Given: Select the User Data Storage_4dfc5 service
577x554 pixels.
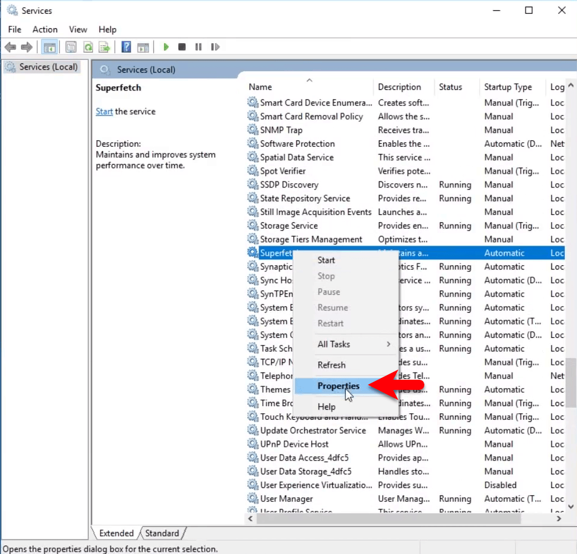Looking at the screenshot, I should pos(406,471).
